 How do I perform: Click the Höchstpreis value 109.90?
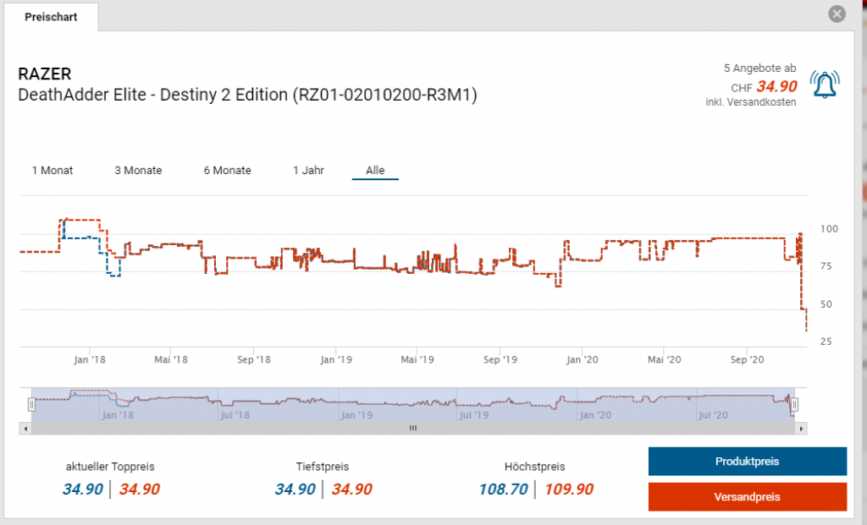(x=568, y=489)
